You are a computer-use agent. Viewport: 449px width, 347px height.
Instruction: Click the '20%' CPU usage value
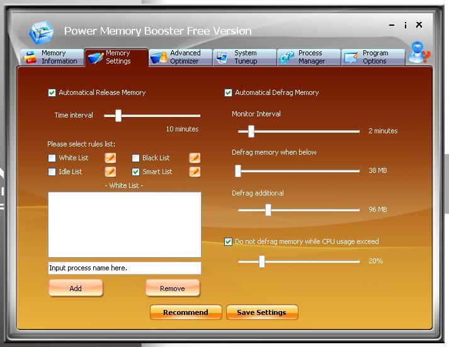coord(375,261)
